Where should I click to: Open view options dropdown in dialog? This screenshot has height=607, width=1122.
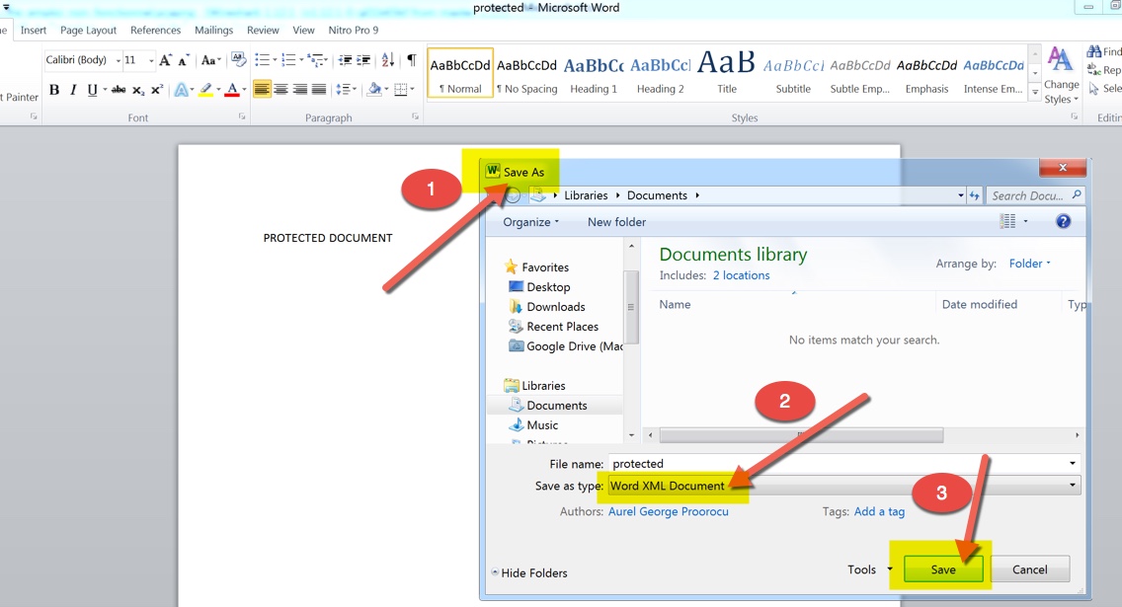1025,222
